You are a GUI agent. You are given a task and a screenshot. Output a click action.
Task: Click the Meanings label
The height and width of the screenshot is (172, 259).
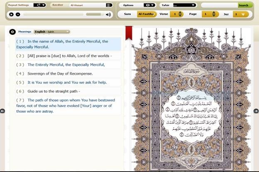(x=25, y=31)
